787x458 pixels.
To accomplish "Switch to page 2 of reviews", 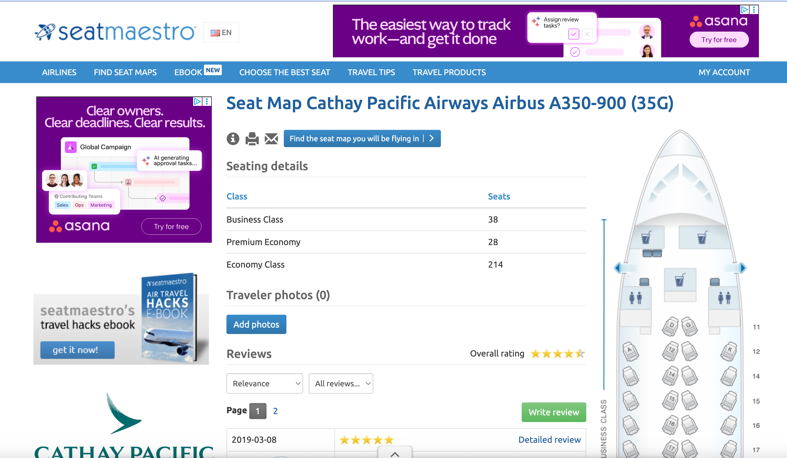I will click(x=275, y=411).
